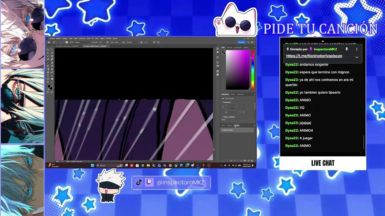Select the Brush tool in toolbar

tap(48, 63)
